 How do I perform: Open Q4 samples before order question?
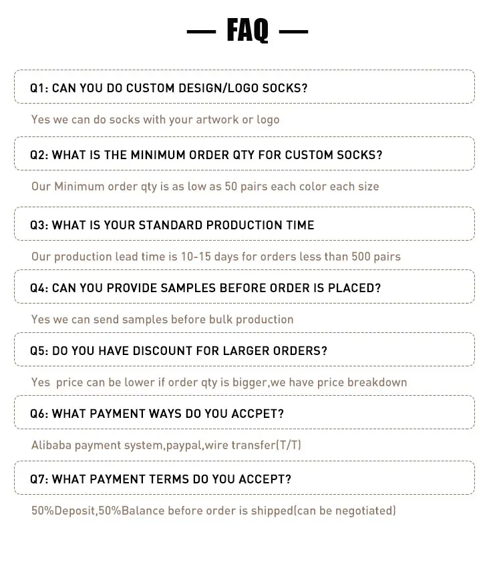click(244, 287)
